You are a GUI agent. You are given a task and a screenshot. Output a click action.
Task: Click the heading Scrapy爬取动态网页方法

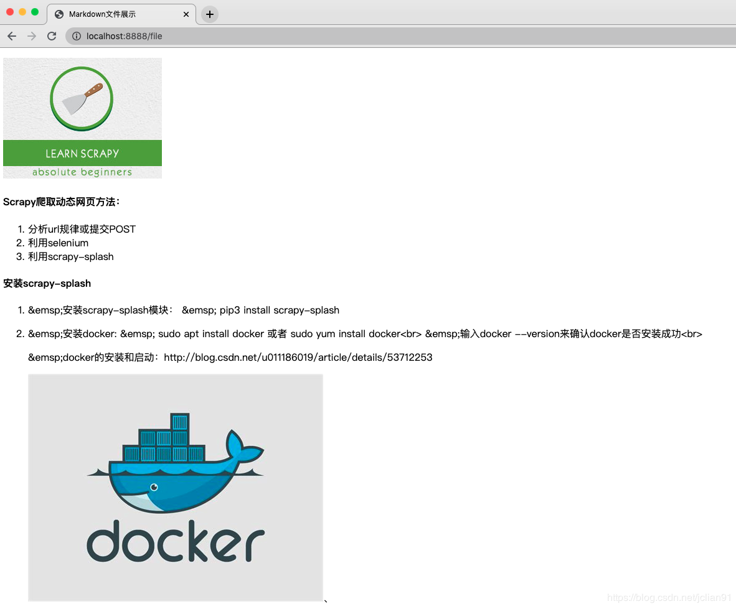[62, 202]
